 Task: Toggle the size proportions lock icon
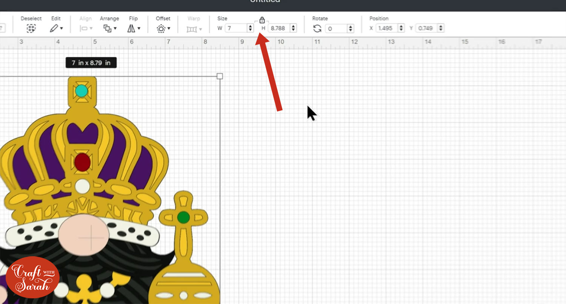pos(262,20)
